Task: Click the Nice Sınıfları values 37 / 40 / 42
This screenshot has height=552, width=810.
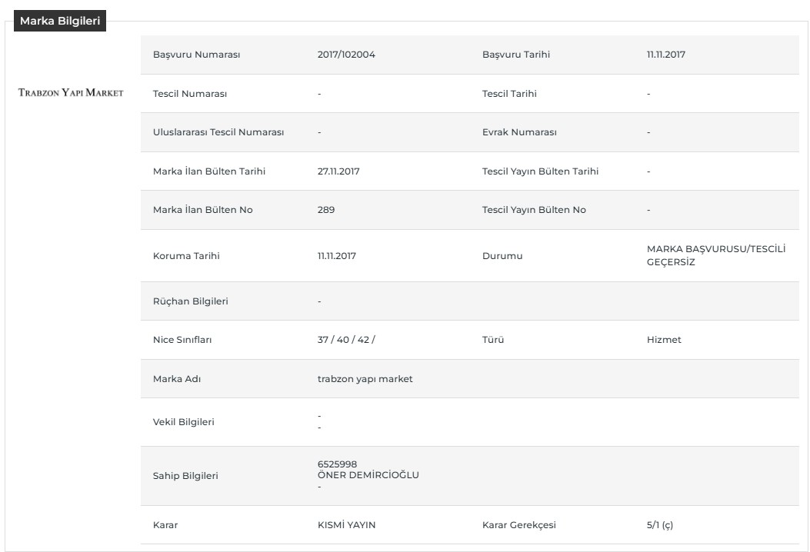Action: [x=346, y=339]
